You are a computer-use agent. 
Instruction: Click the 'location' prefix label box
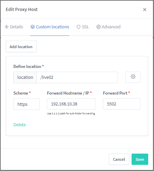[25, 77]
